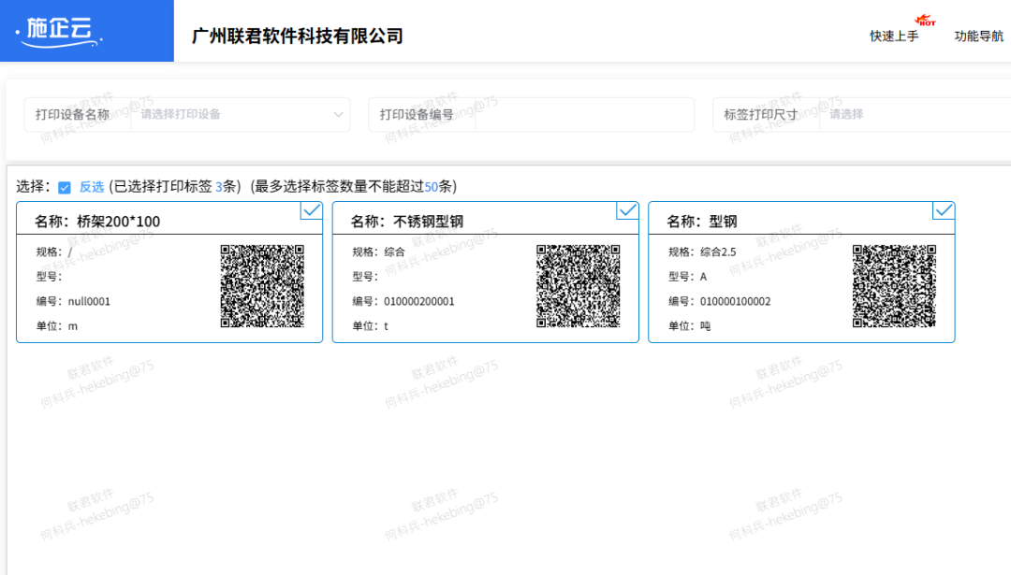Screen dimensions: 1011x575
Task: Click the code 010000200001
Action: 419,301
